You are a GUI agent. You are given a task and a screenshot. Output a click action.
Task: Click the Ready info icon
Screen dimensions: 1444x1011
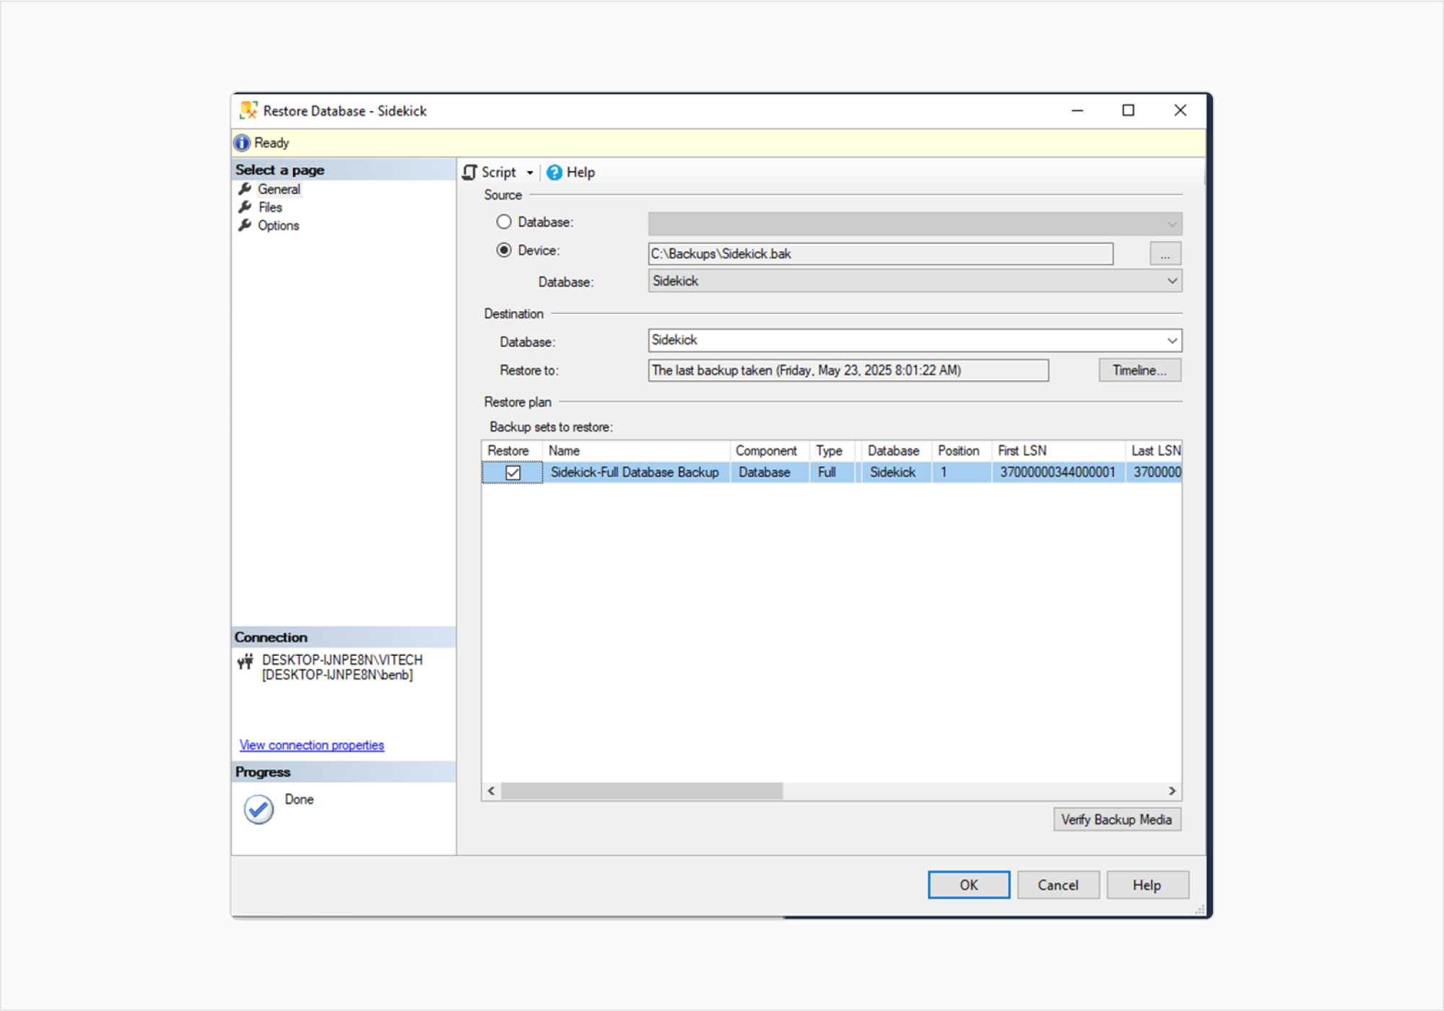pos(243,143)
